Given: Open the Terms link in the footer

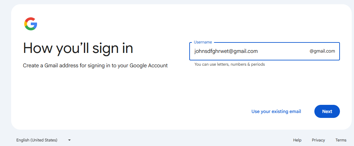Looking at the screenshot, I should pos(341,140).
